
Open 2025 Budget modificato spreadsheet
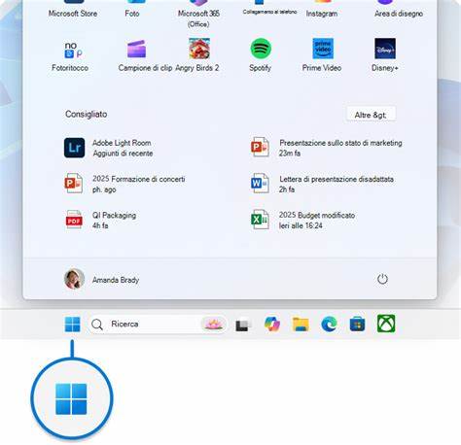click(303, 220)
